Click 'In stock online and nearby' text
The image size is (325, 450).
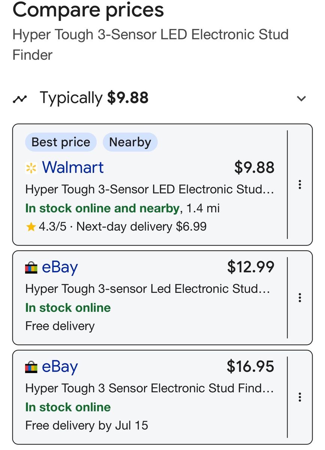[102, 208]
